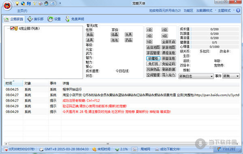Toggle the Q宠企鹅(列表) checkbox
Screen dimensions: 243x154
[x=12, y=28]
